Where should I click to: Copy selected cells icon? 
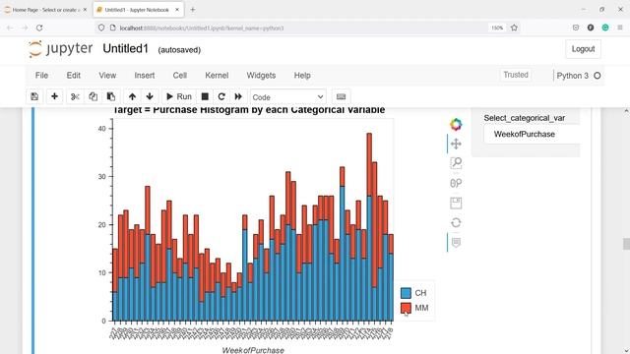pos(93,96)
